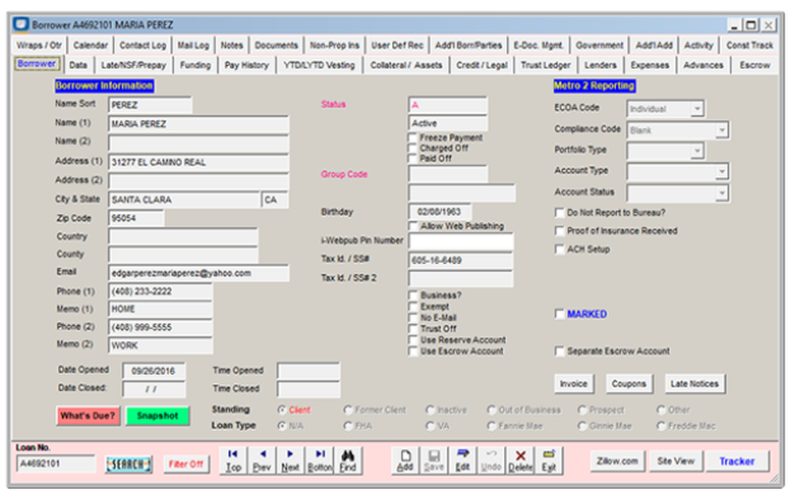795x500 pixels.
Task: Select the Former Client standing
Action: point(348,409)
